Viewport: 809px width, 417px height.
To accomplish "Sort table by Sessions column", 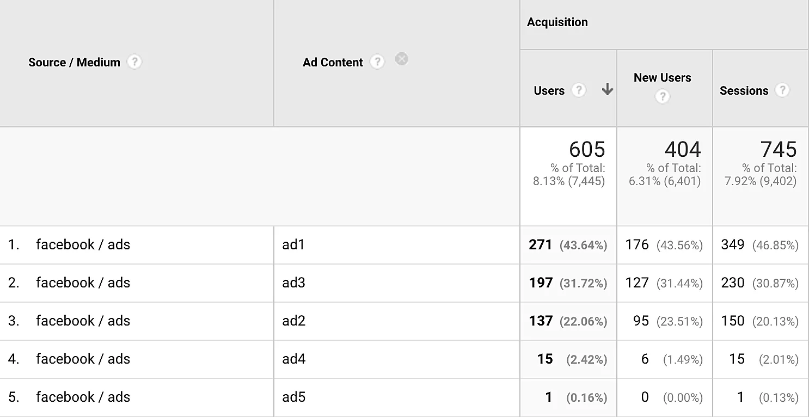I will tap(744, 91).
